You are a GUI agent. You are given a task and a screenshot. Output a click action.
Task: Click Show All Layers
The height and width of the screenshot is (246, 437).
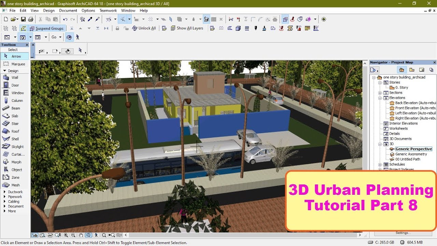pos(187,28)
